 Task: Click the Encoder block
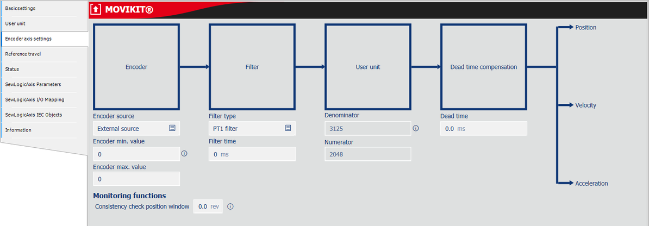click(x=136, y=67)
